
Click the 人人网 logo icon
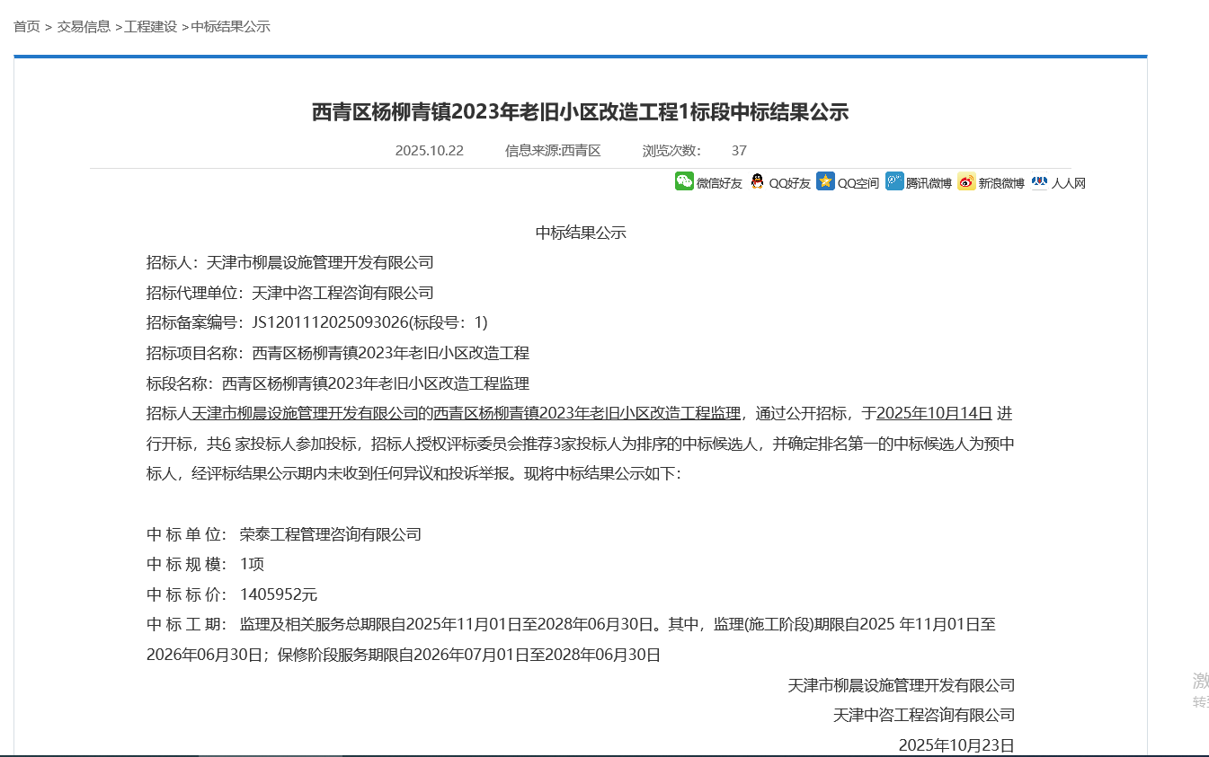(1039, 181)
